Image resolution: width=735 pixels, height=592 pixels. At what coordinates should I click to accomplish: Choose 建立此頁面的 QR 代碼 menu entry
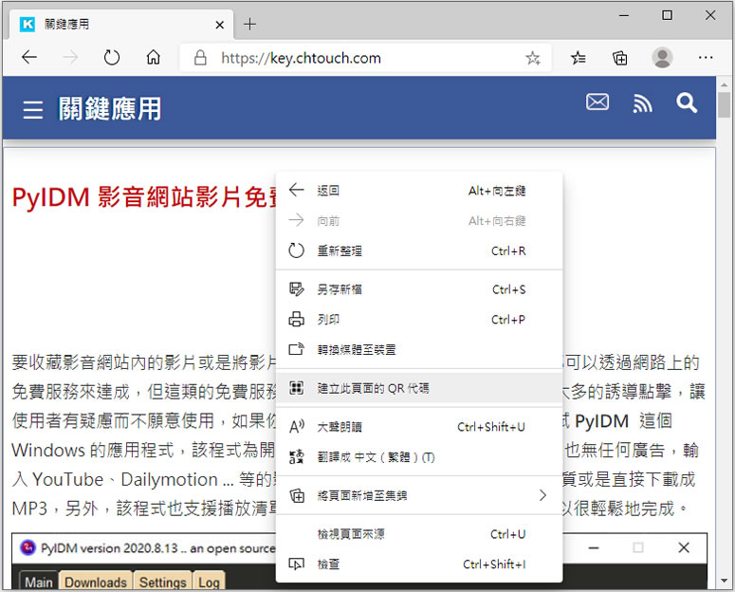(419, 388)
